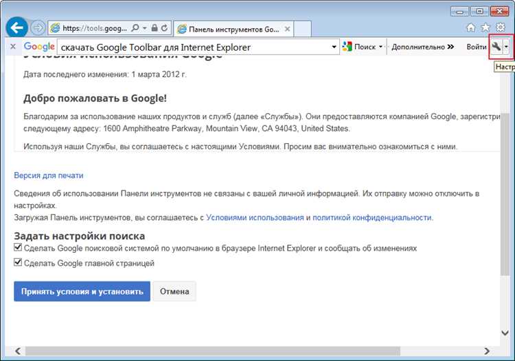Expand the Google Toolbar search history dropdown

(x=334, y=47)
